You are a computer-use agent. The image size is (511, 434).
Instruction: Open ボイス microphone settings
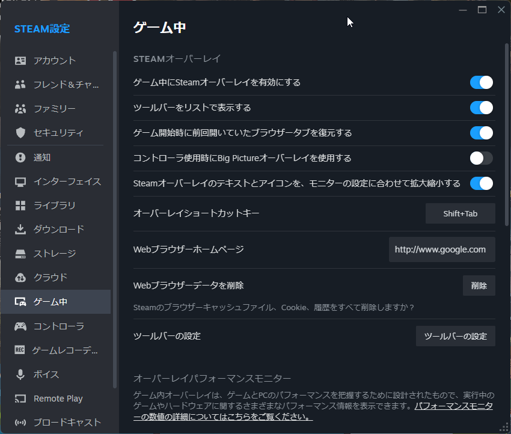click(20, 374)
